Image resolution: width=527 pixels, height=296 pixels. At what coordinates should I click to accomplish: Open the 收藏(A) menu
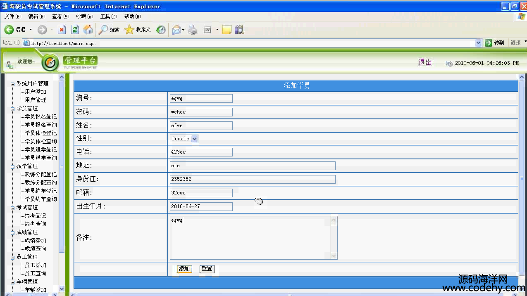coord(84,17)
